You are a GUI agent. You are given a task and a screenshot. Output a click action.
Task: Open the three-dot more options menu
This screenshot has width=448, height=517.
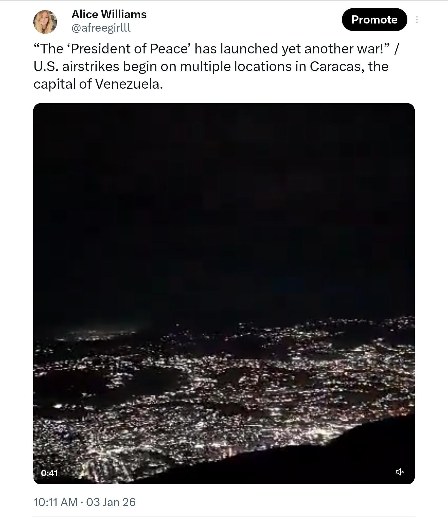(417, 20)
